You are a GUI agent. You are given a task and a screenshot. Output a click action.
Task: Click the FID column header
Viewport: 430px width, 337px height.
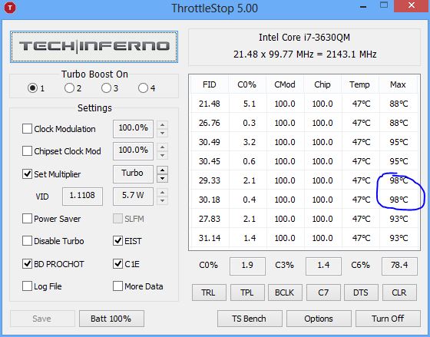tap(209, 84)
